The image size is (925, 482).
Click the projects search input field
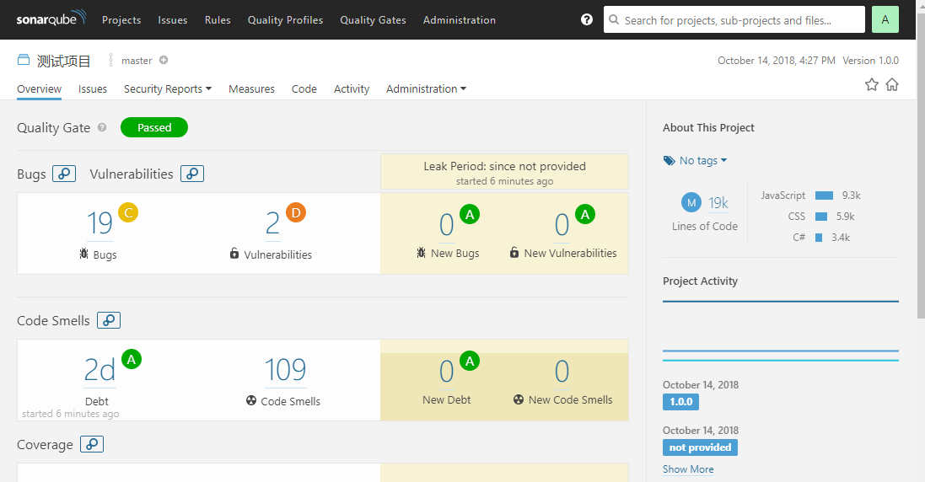[x=734, y=19]
